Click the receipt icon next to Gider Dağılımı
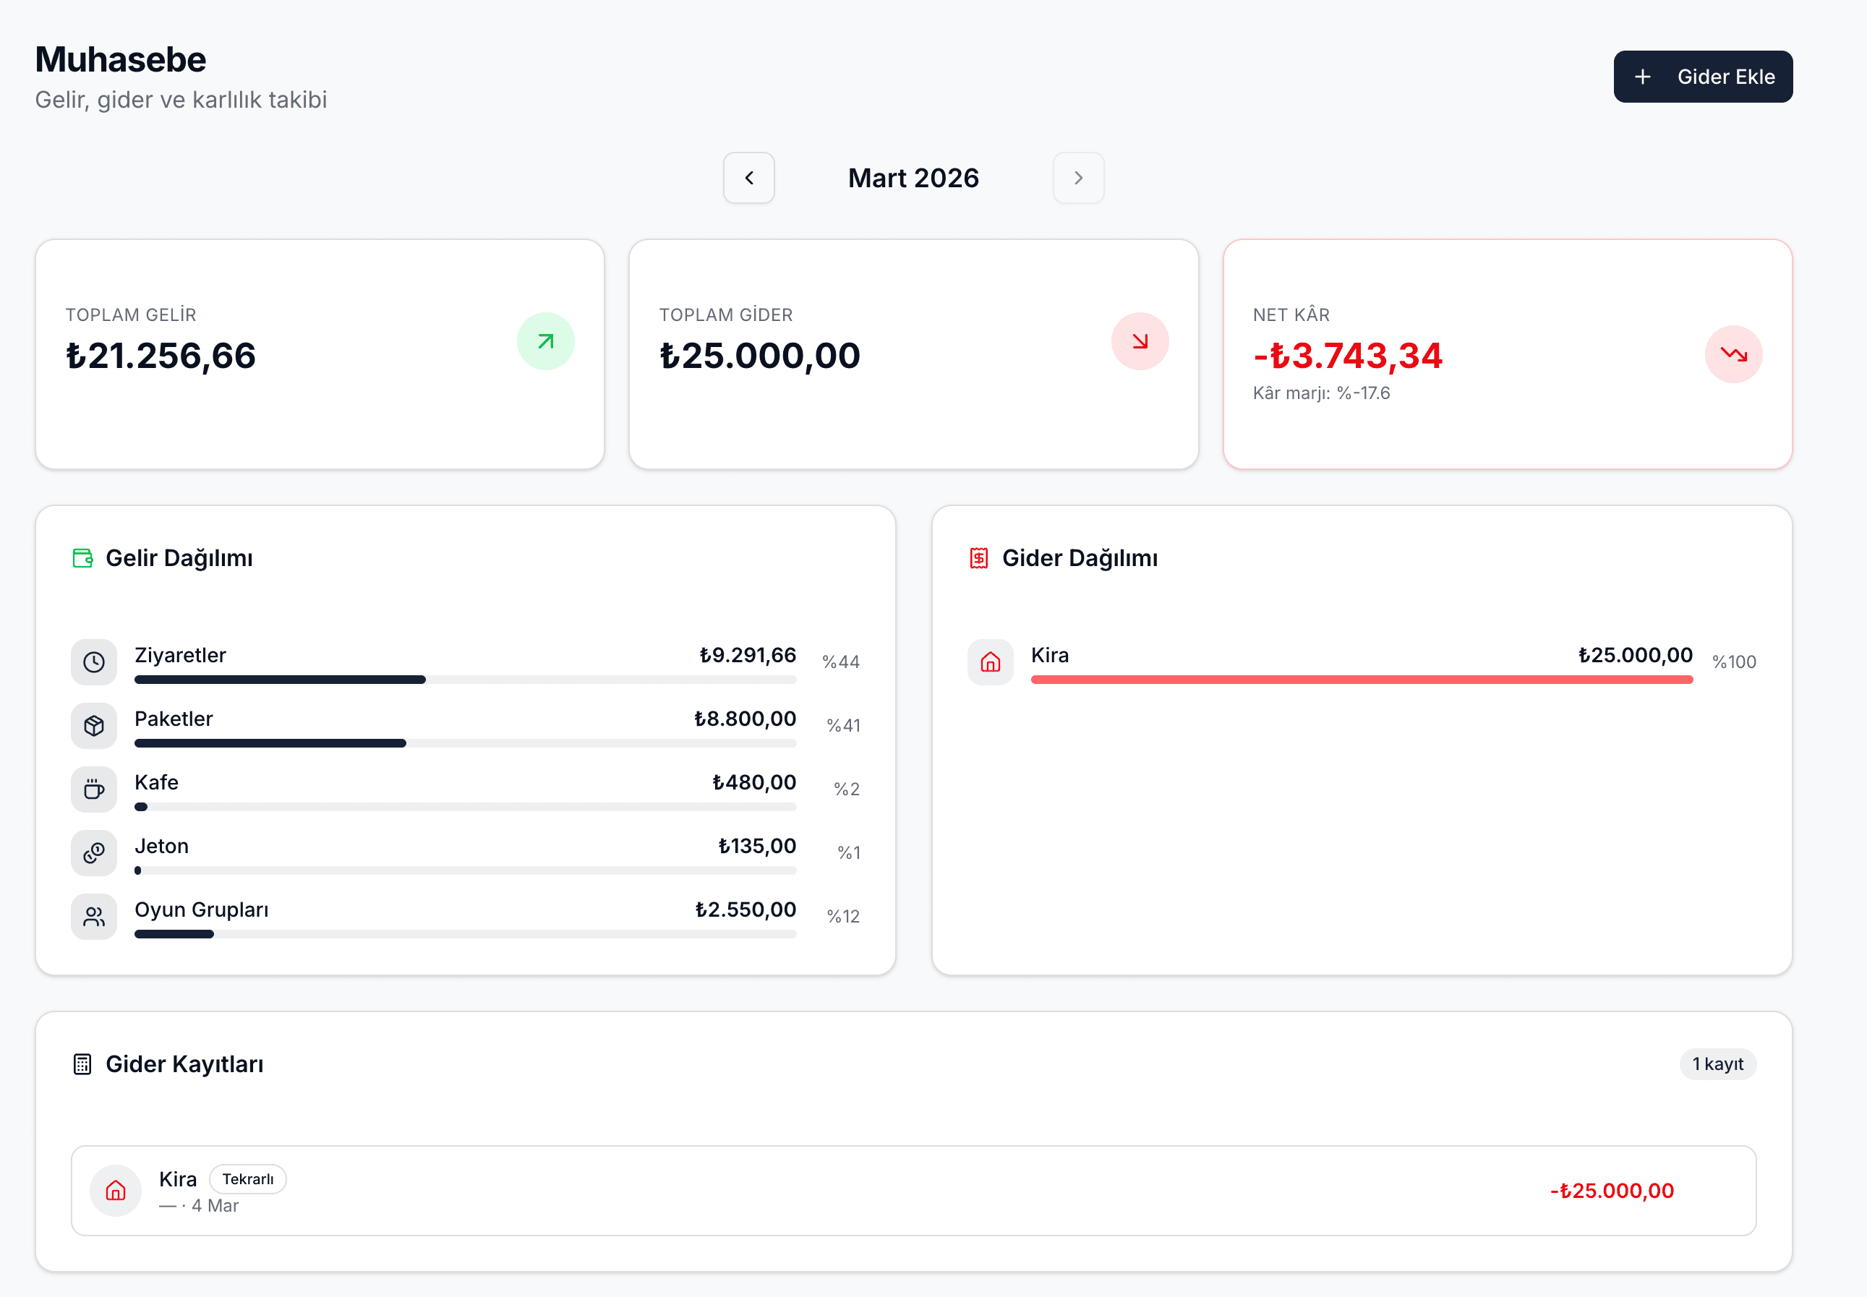The image size is (1867, 1297). coord(978,558)
